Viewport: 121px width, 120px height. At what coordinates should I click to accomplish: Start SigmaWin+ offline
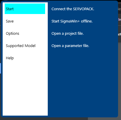(72, 21)
